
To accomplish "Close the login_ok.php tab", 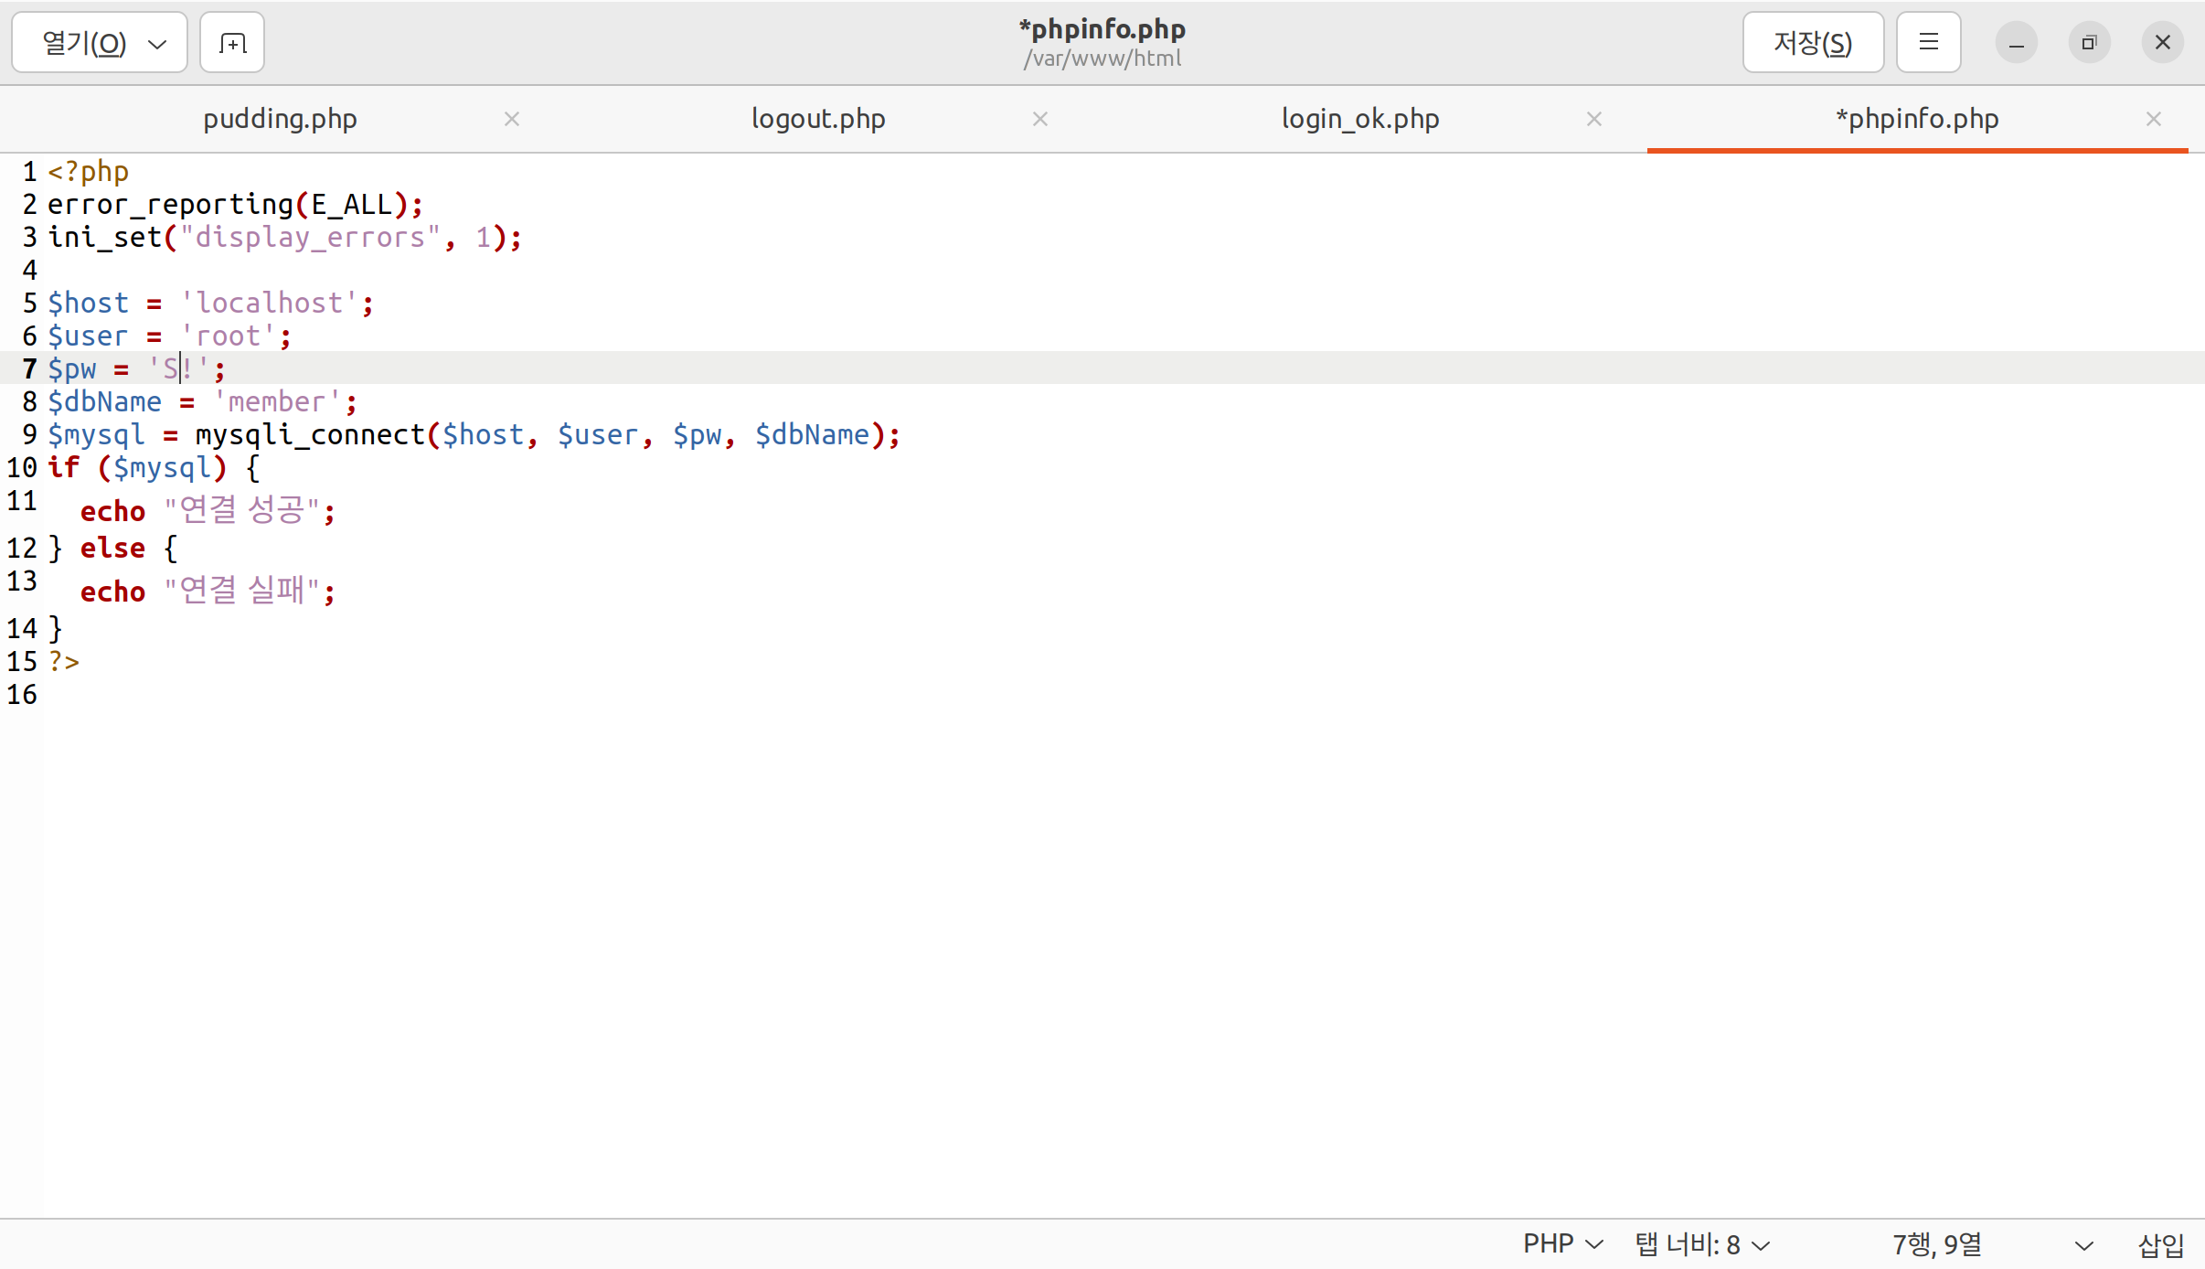I will pos(1594,119).
